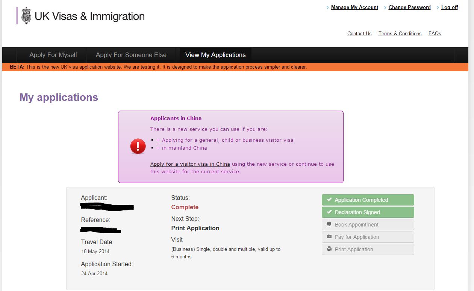The image size is (474, 291).
Task: Click briefcase icon on Pay for Application
Action: tap(329, 237)
